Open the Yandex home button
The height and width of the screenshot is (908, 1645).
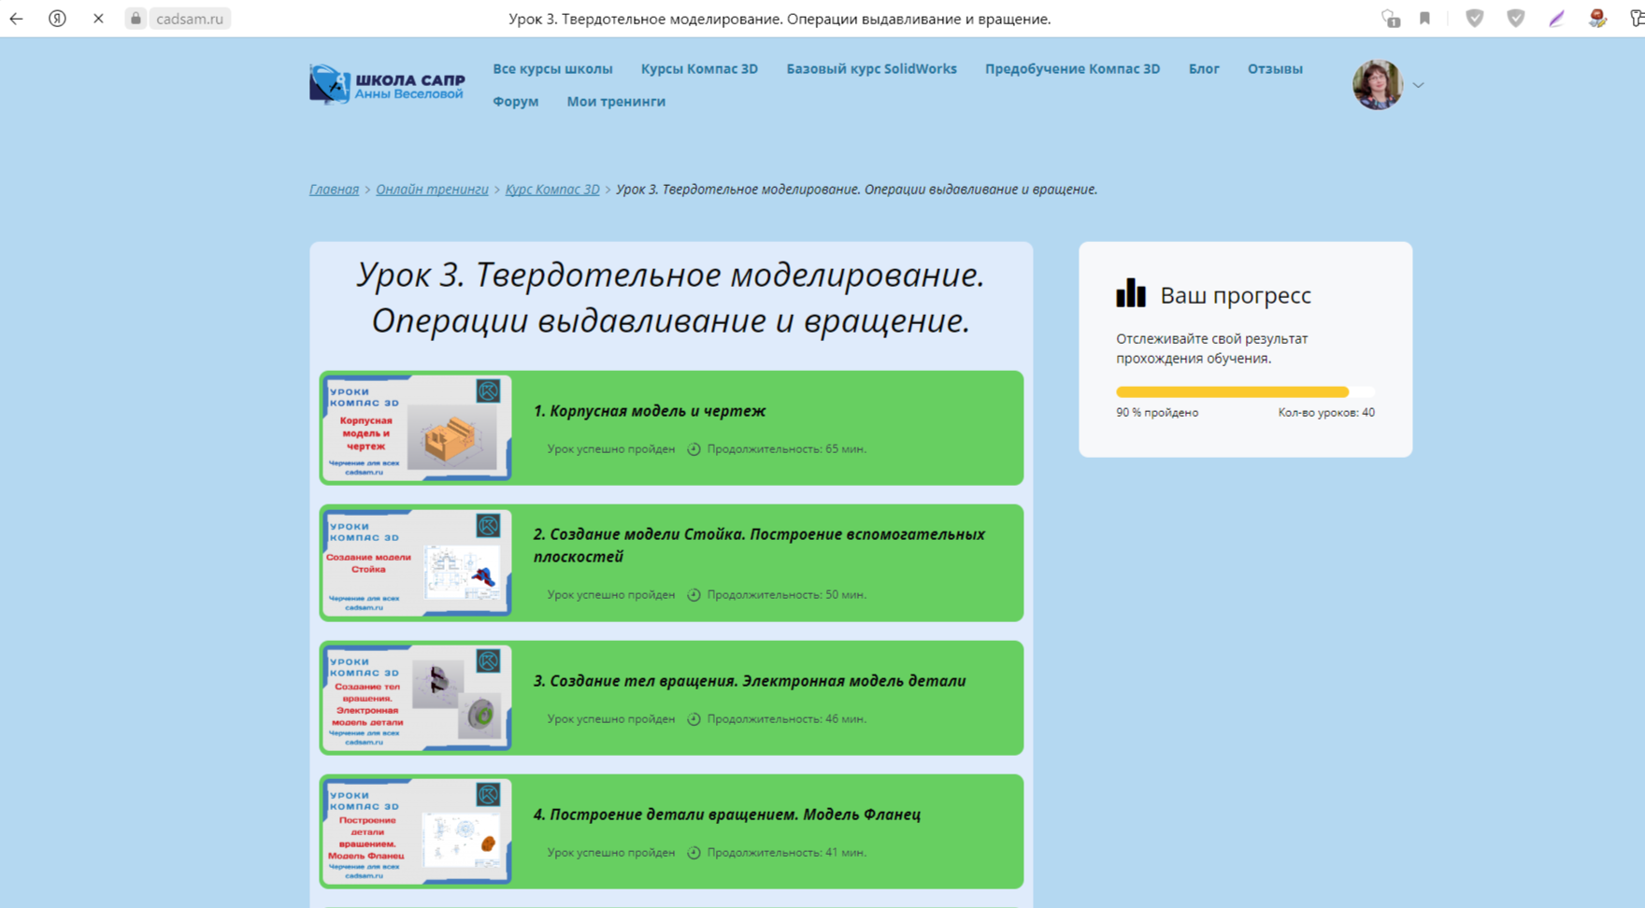(x=57, y=19)
